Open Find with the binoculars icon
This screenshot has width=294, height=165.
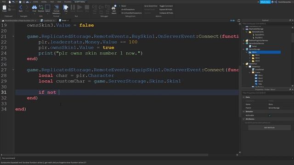(34, 7)
